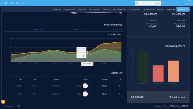Image resolution: width=193 pixels, height=109 pixels.
Task: Click the chart zoom-in icon
Action: tap(116, 35)
